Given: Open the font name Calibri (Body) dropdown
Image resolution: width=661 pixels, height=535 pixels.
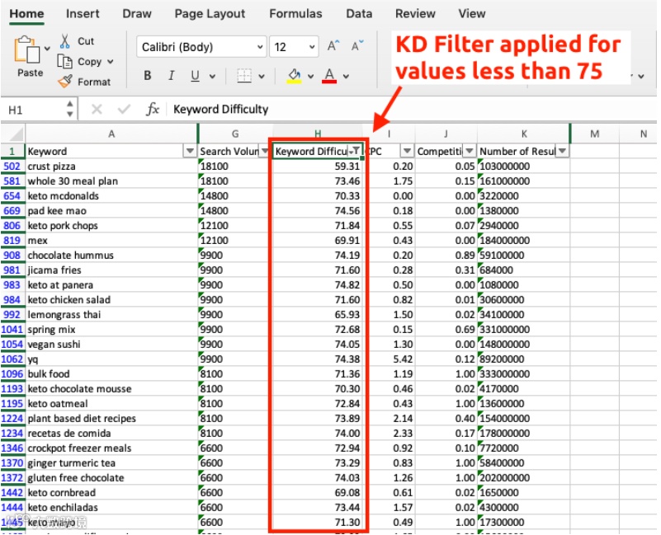Looking at the screenshot, I should pyautogui.click(x=260, y=47).
